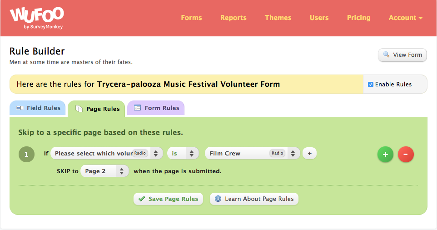
Task: Click the Field Rules tab icon
Action: click(20, 108)
